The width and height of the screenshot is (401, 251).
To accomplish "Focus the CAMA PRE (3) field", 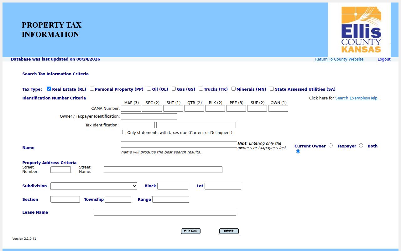I will pos(236,109).
